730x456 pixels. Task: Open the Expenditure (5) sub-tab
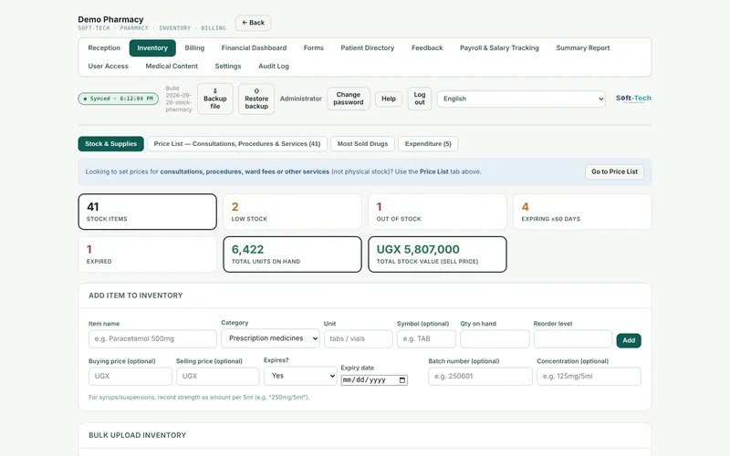428,144
